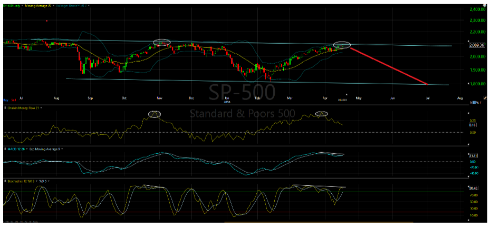Image resolution: width=491 pixels, height=228 pixels.
Task: Click the Feb label on time axis
Action: [258, 98]
